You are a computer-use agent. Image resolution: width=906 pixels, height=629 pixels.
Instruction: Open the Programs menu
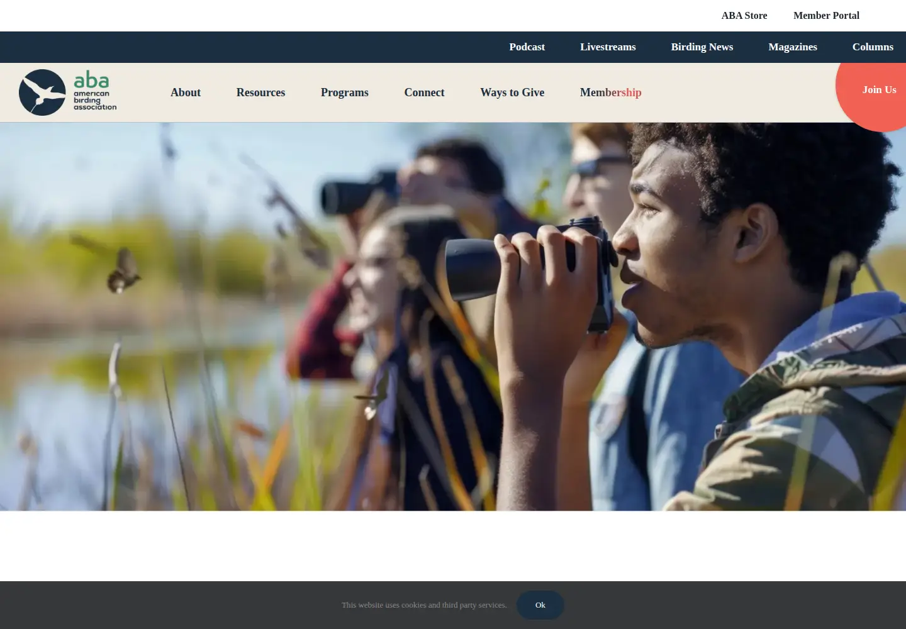point(345,92)
